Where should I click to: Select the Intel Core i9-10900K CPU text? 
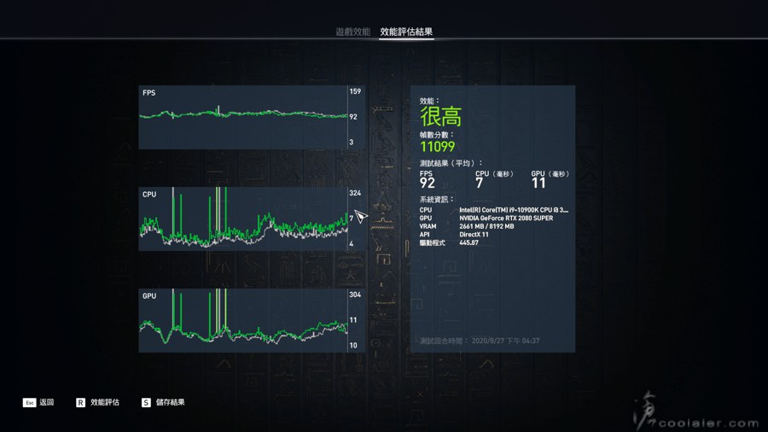tap(514, 210)
